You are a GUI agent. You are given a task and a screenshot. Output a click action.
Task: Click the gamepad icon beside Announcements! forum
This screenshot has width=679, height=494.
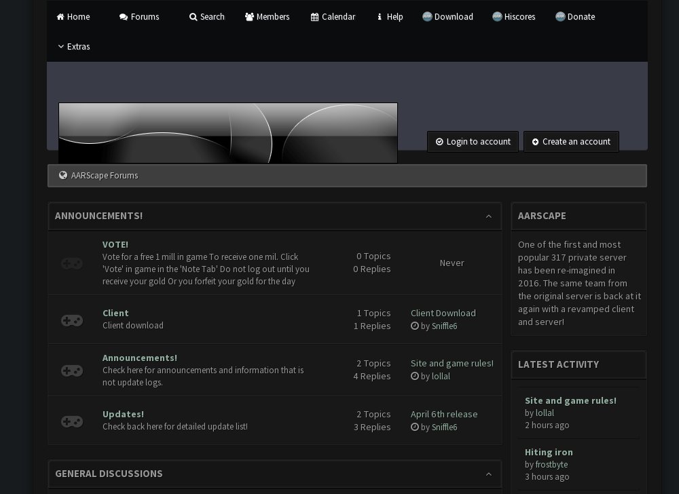click(72, 370)
